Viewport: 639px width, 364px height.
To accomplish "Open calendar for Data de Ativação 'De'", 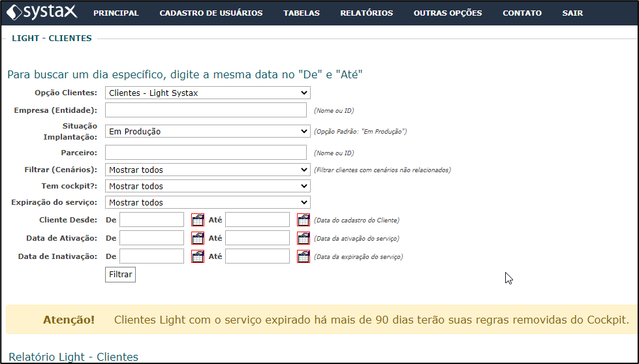I will point(198,238).
